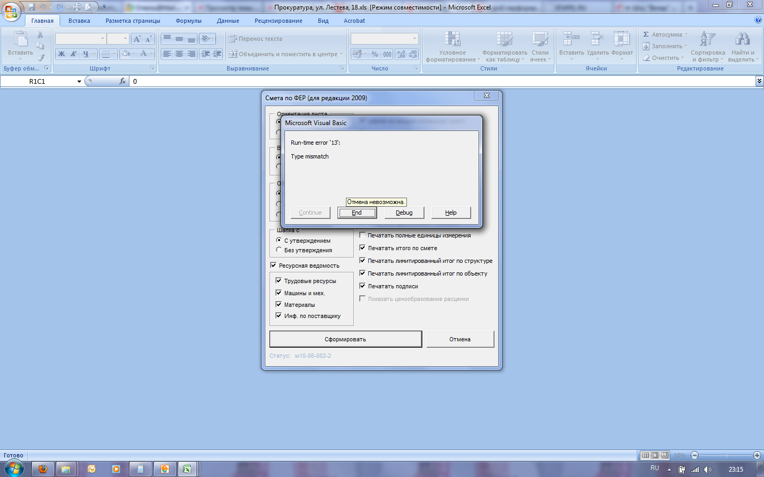Image resolution: width=764 pixels, height=477 pixels.
Task: Open the 'Разметка страницы' ribbon tab
Action: 133,21
